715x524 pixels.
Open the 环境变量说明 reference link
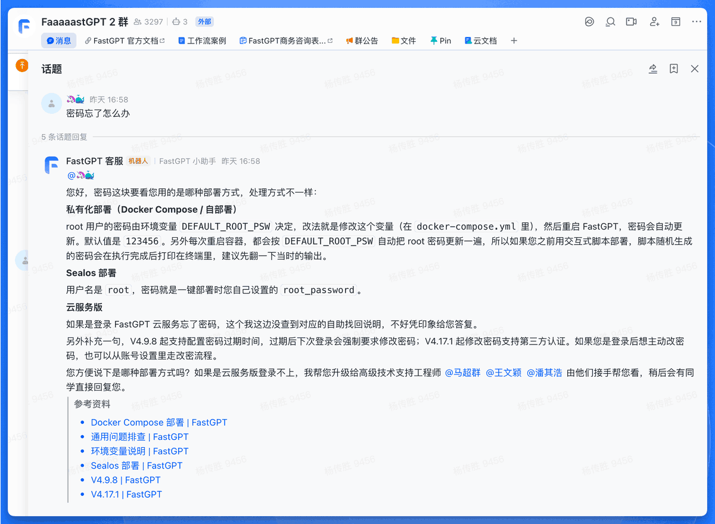coord(139,451)
